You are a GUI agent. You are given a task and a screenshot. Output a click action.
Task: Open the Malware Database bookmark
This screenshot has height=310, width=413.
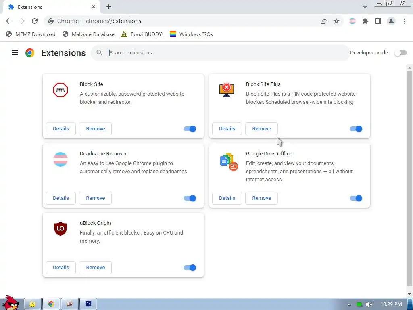(x=88, y=34)
